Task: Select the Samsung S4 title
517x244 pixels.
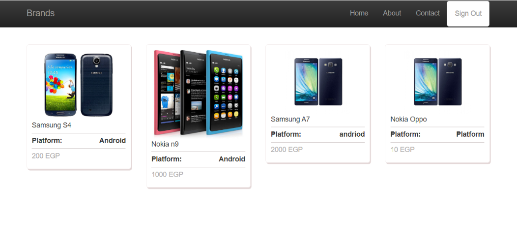Action: [52, 125]
